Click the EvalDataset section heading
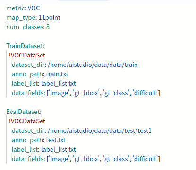The height and width of the screenshot is (170, 196). click(x=24, y=112)
